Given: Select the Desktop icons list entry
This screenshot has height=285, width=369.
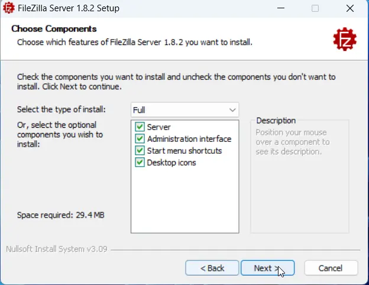Looking at the screenshot, I should [x=171, y=163].
